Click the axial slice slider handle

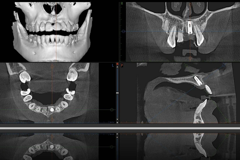(x=117, y=93)
